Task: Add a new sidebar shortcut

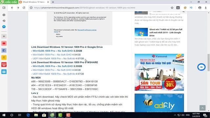Action: click(x=4, y=36)
